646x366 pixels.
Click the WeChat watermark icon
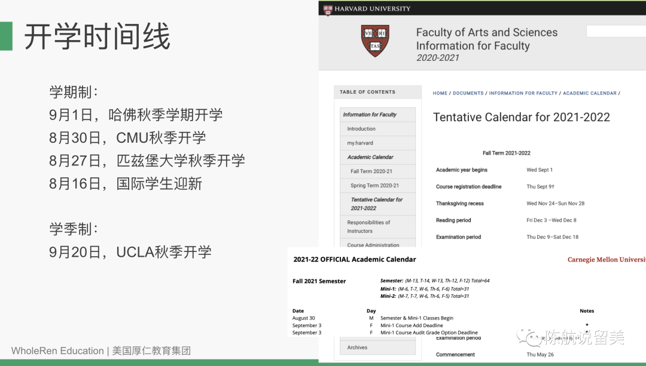click(529, 338)
